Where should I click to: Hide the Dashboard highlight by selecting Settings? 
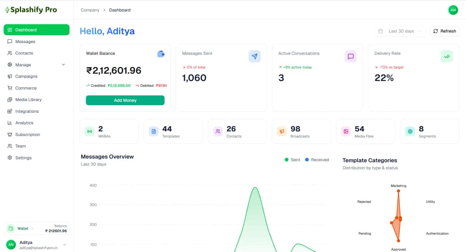click(x=22, y=158)
